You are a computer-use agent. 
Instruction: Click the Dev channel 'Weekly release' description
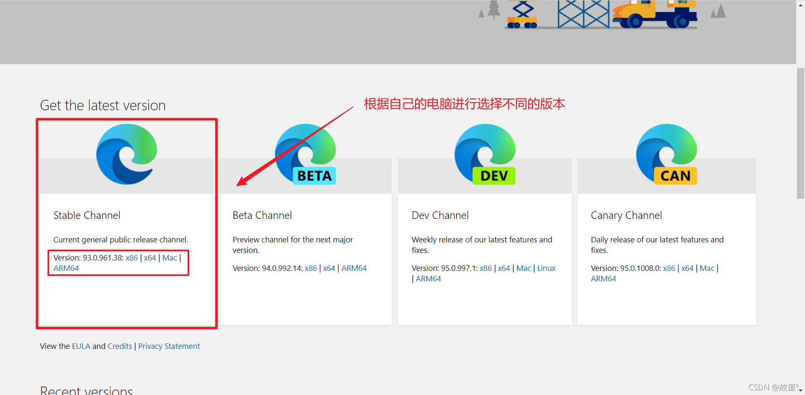(482, 245)
